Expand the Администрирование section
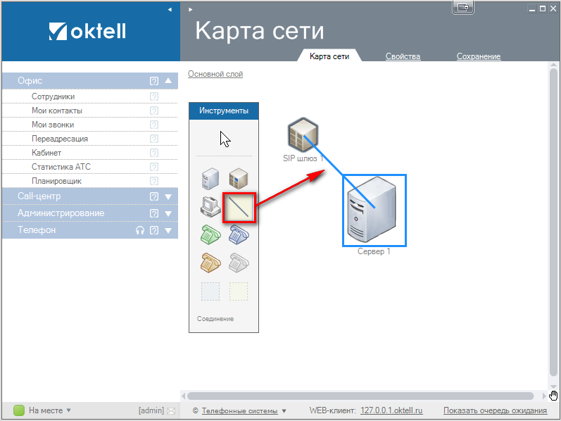561x421 pixels. (x=168, y=213)
